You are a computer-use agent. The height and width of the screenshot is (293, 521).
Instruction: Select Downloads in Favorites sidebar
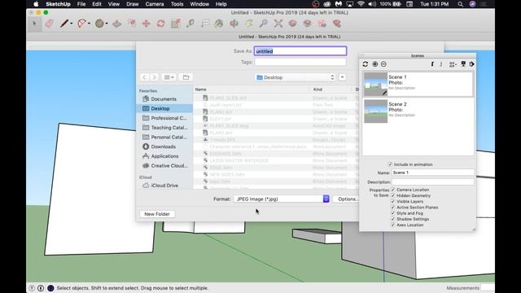click(164, 146)
